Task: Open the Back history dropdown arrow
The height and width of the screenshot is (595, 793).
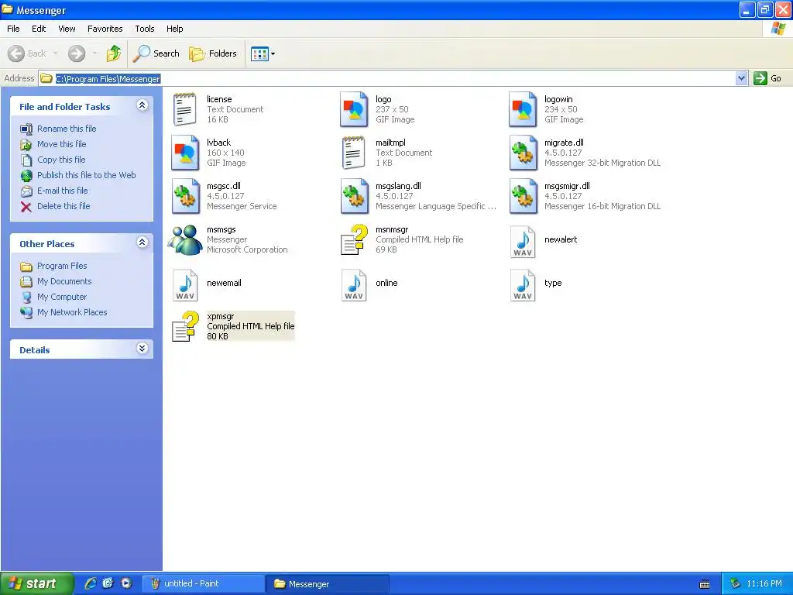Action: (x=55, y=53)
